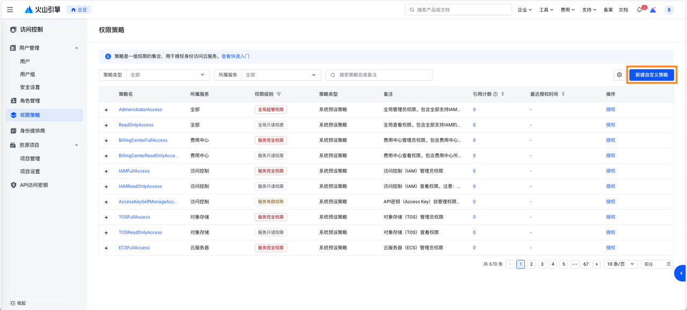The width and height of the screenshot is (687, 310).
Task: Open the 策略类型 filter dropdown
Action: tap(167, 75)
